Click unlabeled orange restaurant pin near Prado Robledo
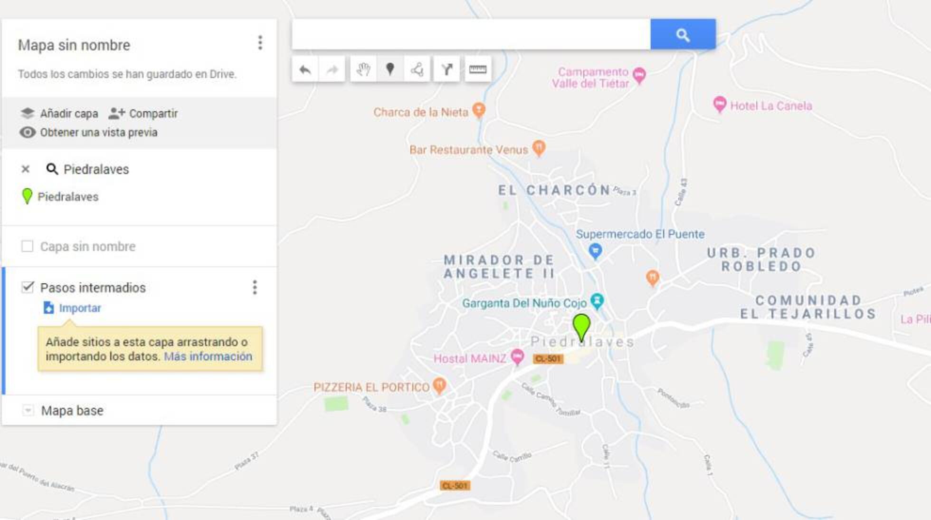The image size is (931, 520). coord(653,278)
